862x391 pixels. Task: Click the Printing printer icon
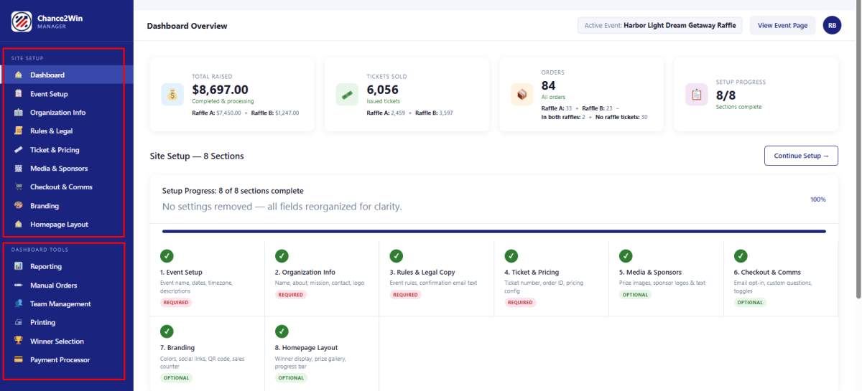[x=18, y=323]
